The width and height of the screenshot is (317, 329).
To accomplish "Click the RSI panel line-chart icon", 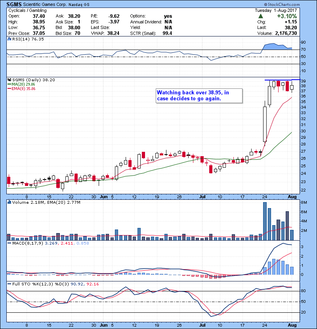I will tap(9, 39).
